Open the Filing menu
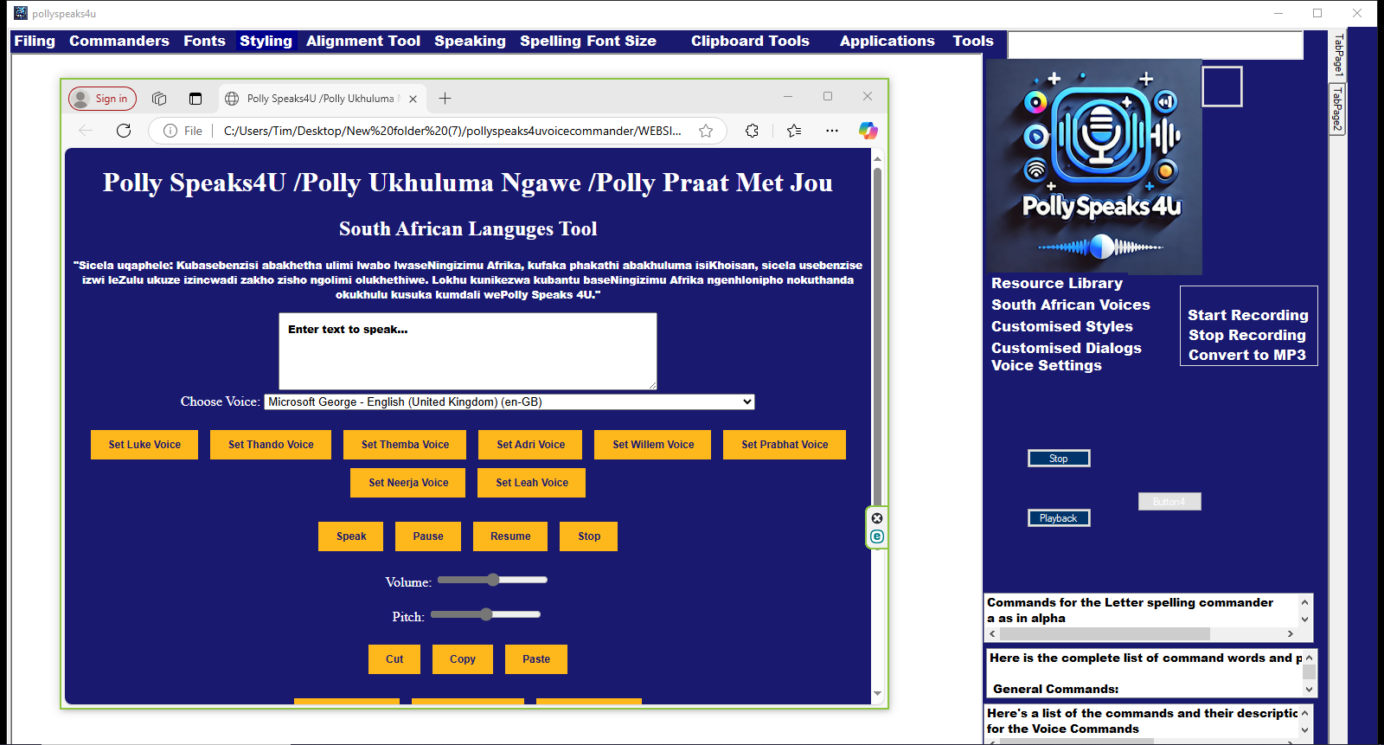The width and height of the screenshot is (1384, 745). [35, 41]
